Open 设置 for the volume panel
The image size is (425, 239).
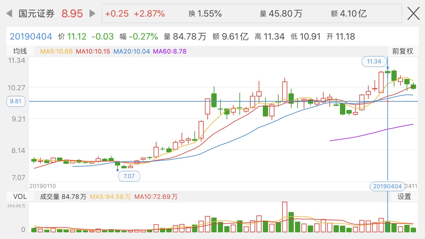404,197
